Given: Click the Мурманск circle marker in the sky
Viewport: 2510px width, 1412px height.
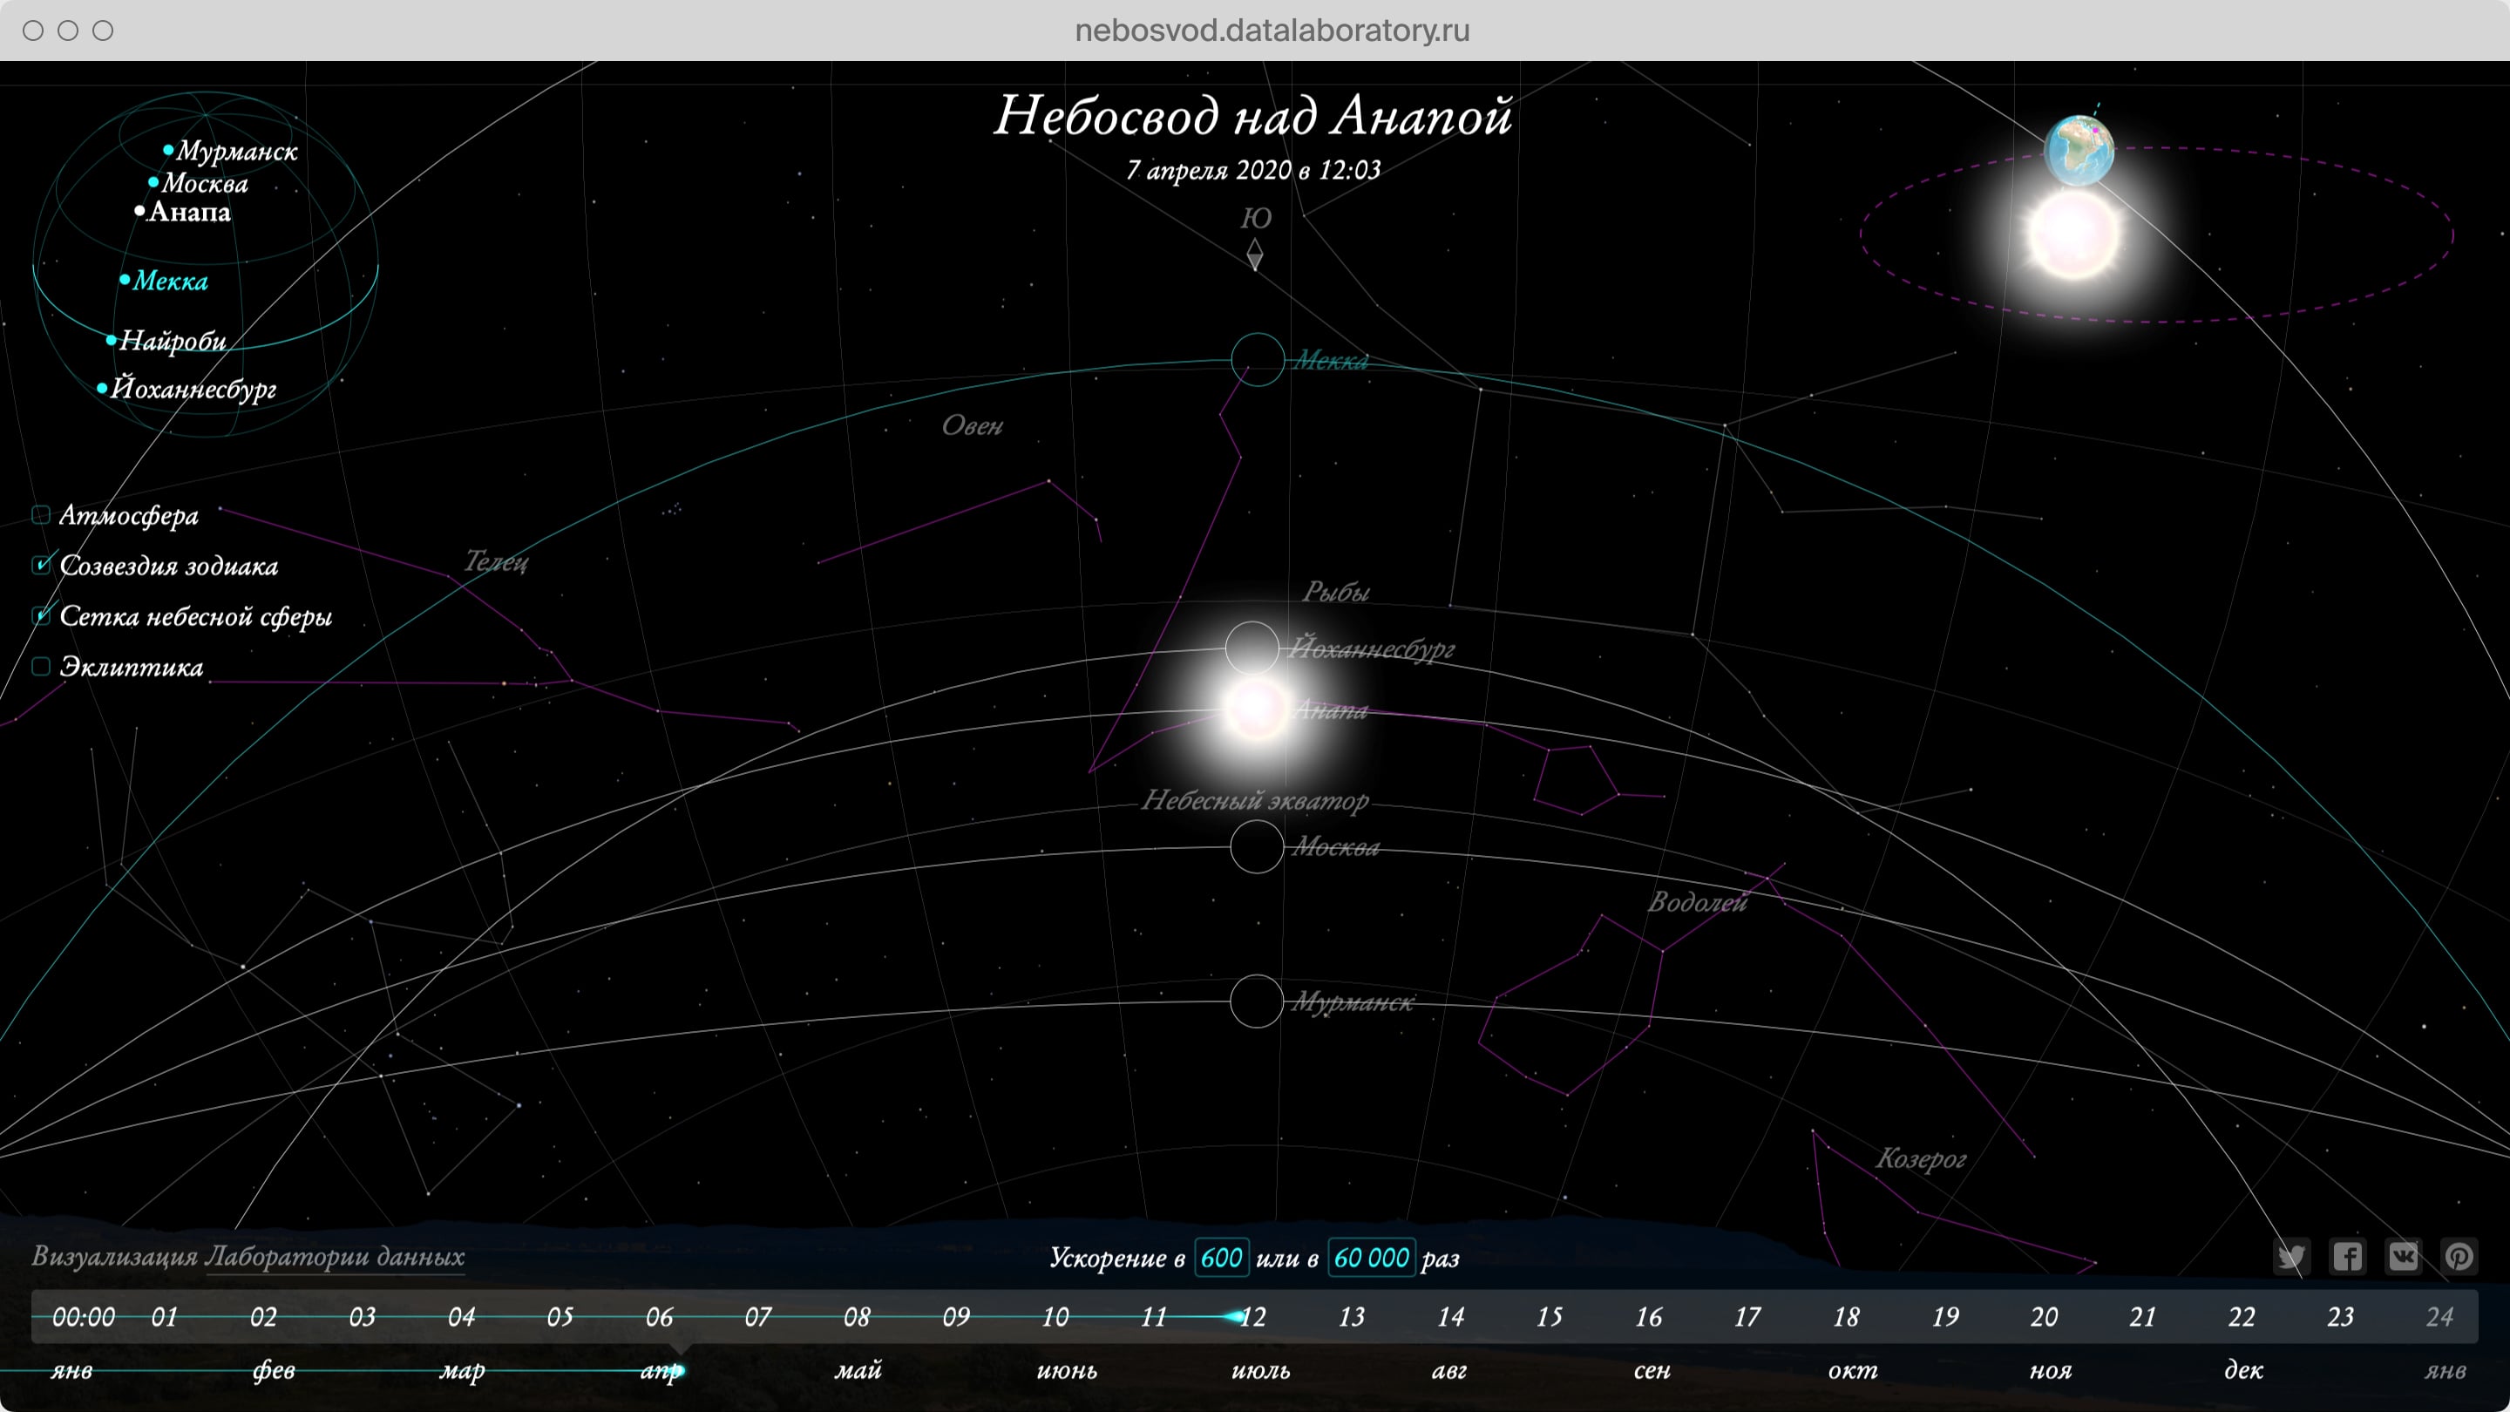Looking at the screenshot, I should tap(1257, 1001).
